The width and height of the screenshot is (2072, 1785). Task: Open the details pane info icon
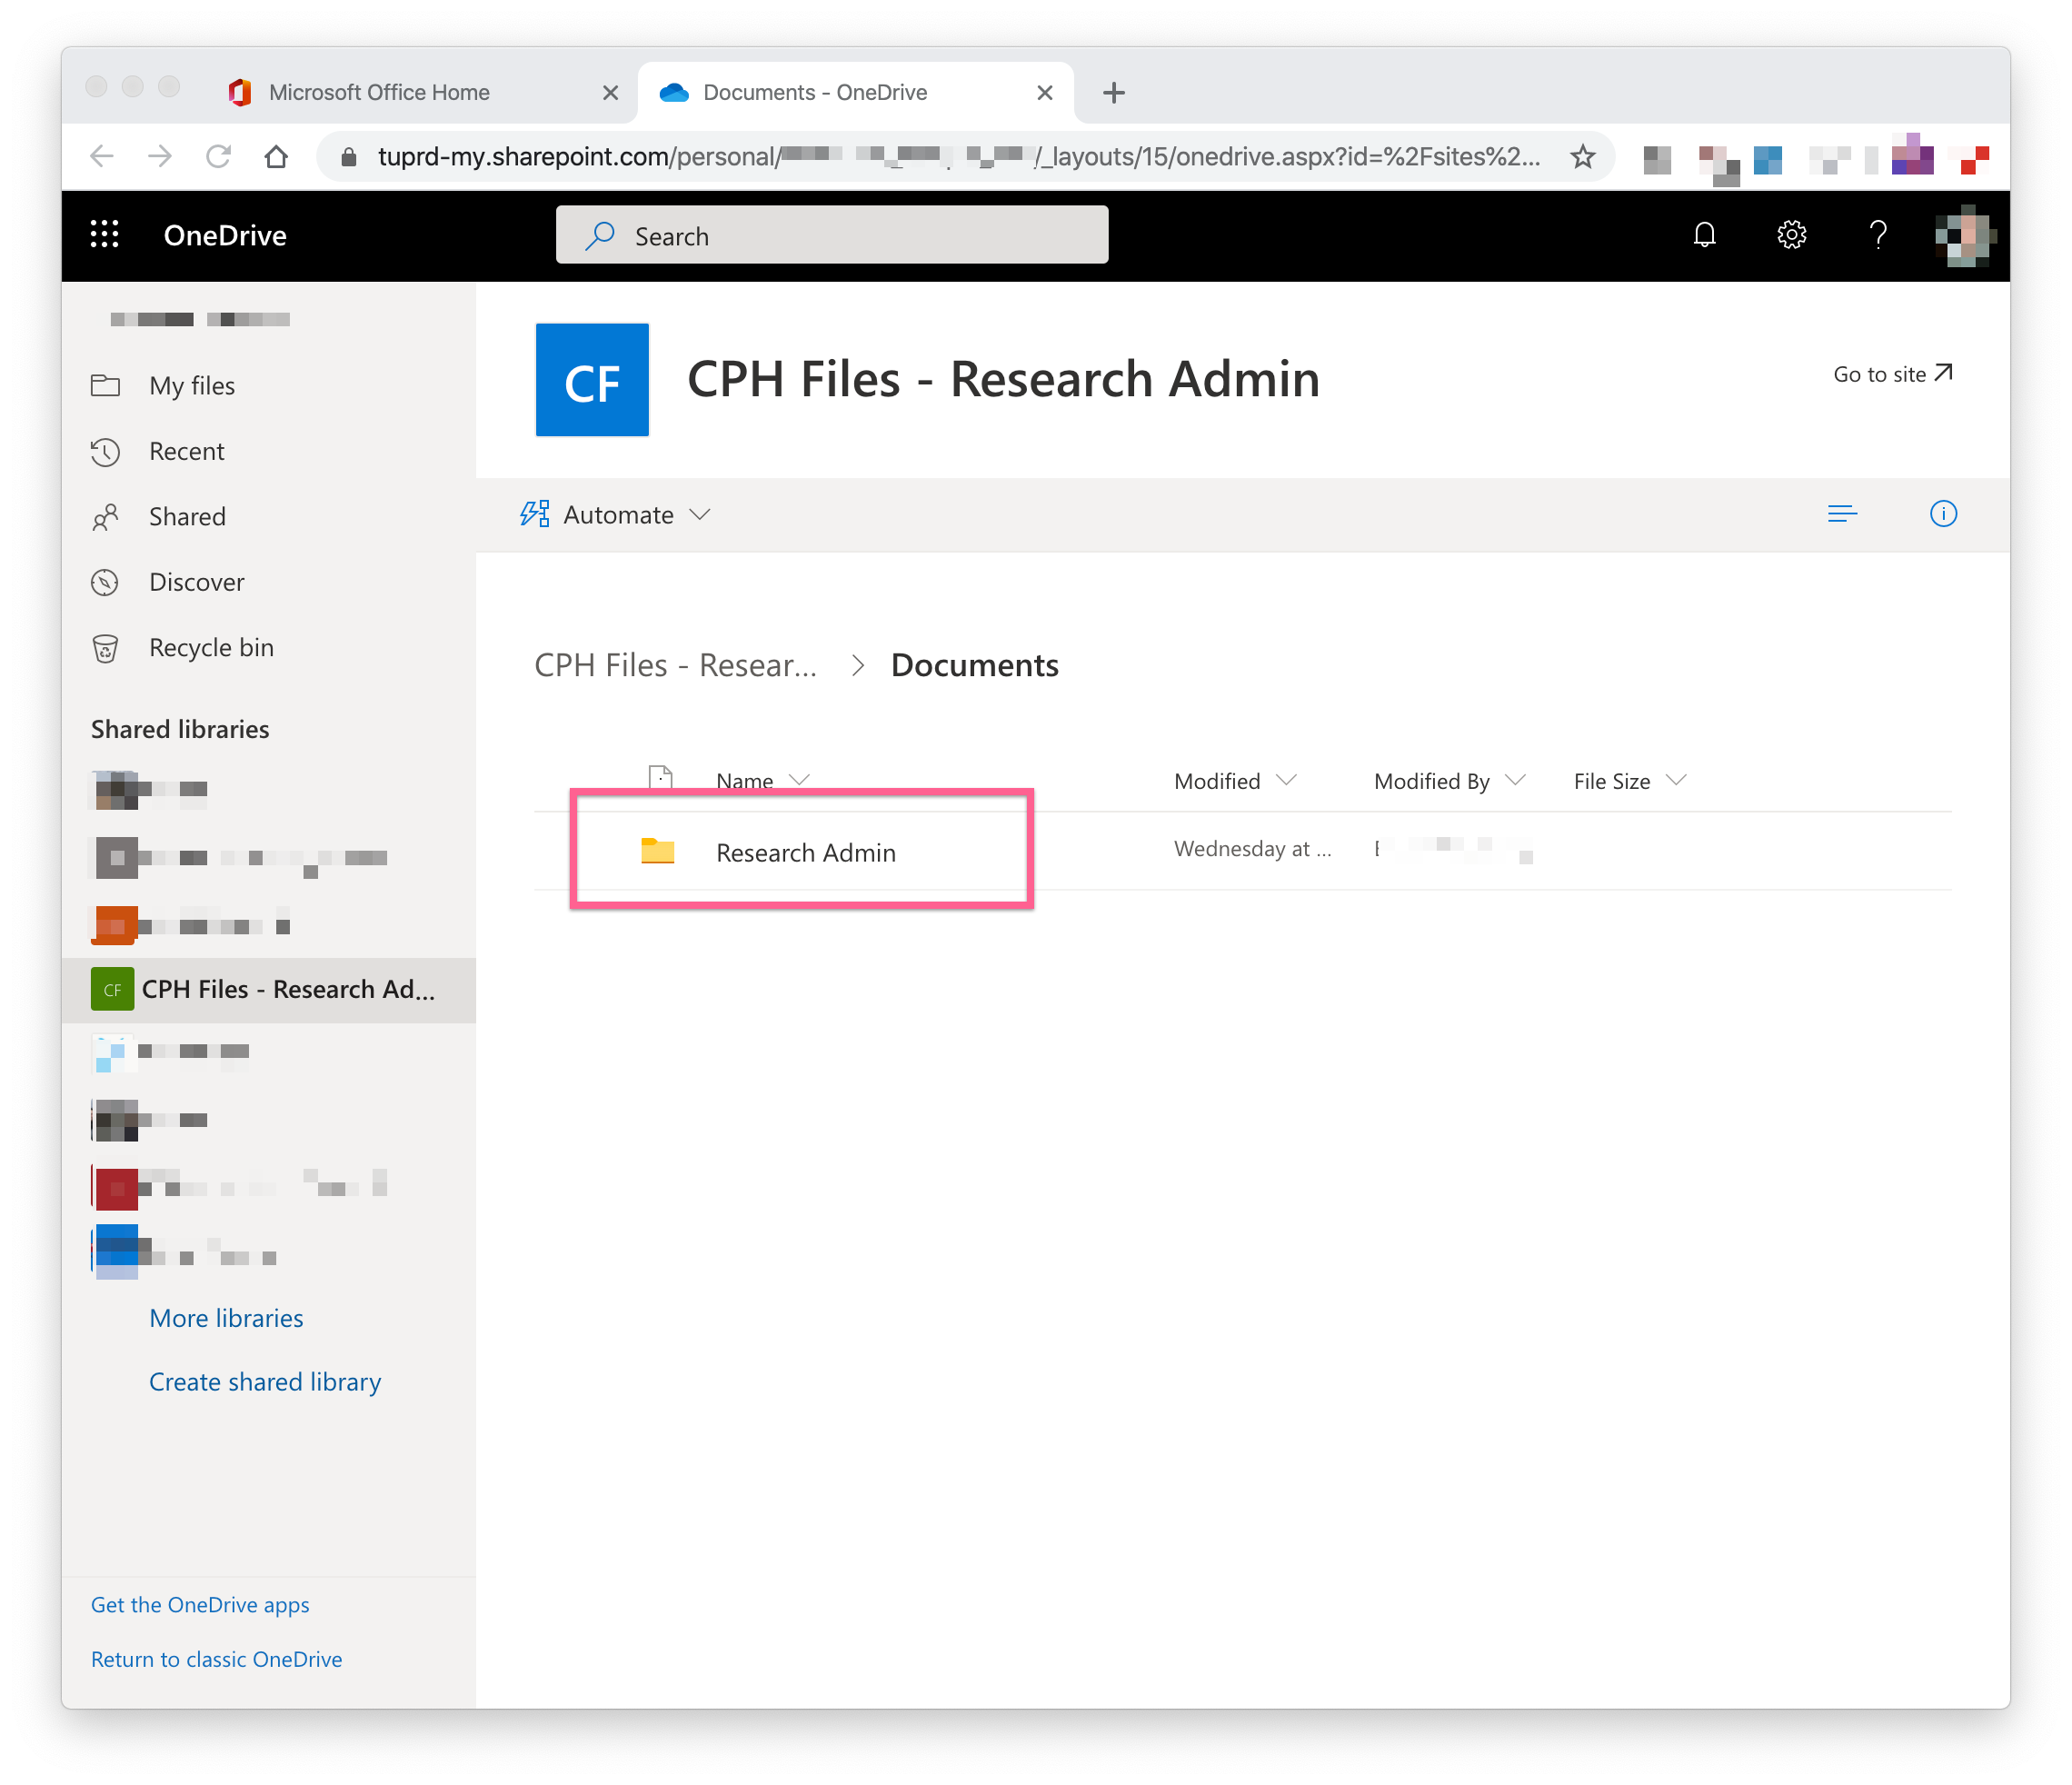coord(1943,514)
